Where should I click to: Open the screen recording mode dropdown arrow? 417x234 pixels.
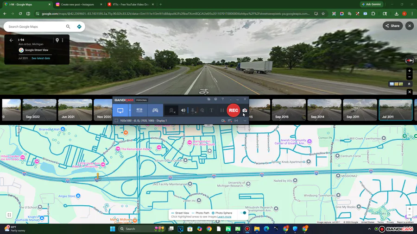coord(130,111)
